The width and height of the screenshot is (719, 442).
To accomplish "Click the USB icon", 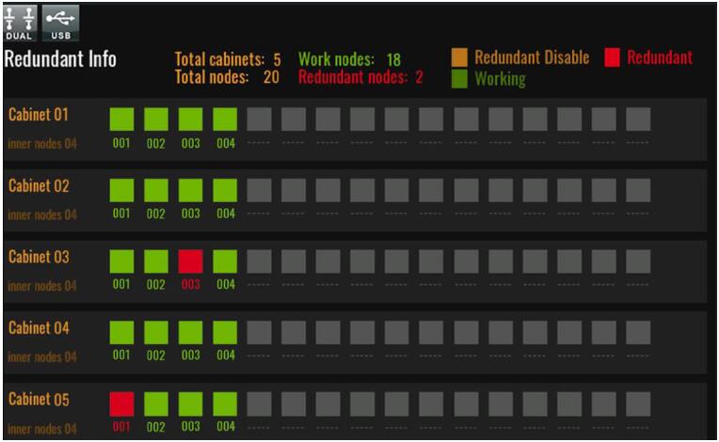I will coord(60,23).
